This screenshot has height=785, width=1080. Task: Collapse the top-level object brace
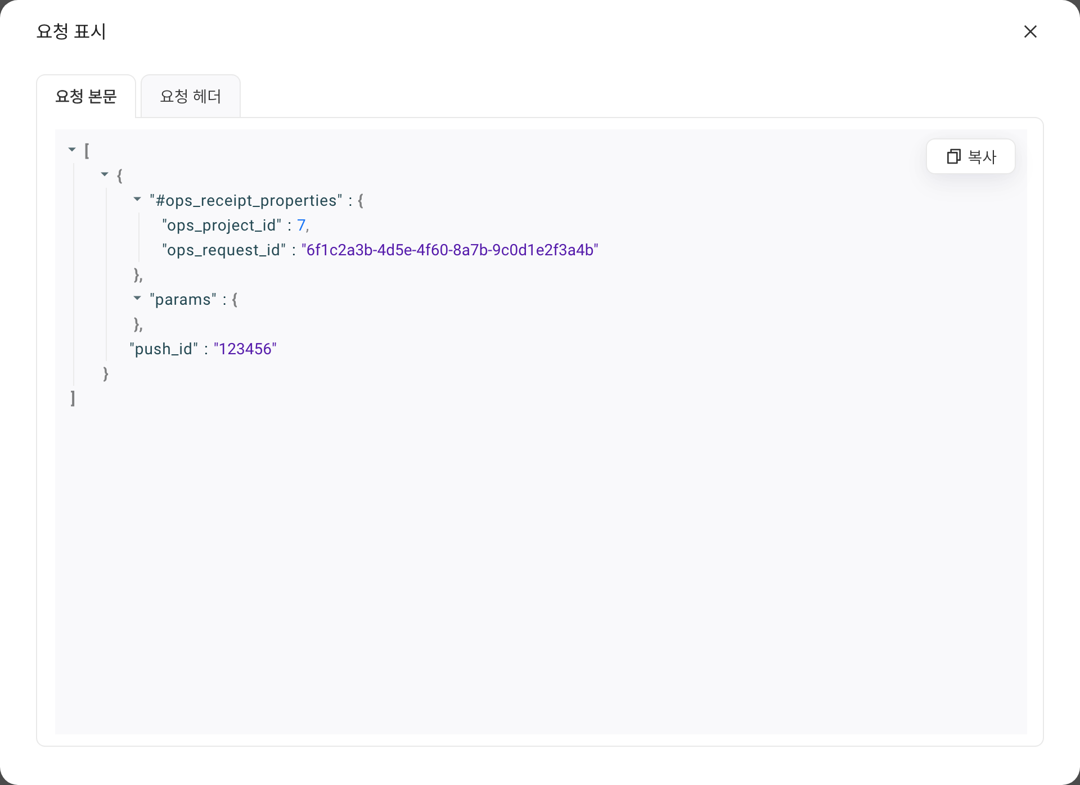point(105,174)
